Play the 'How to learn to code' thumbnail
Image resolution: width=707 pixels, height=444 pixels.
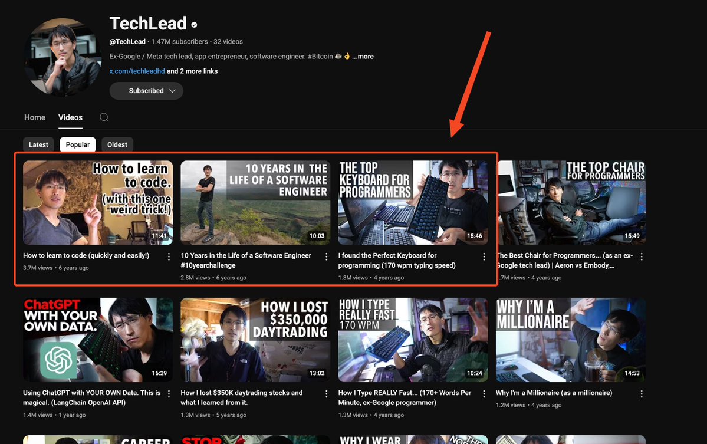(x=98, y=203)
